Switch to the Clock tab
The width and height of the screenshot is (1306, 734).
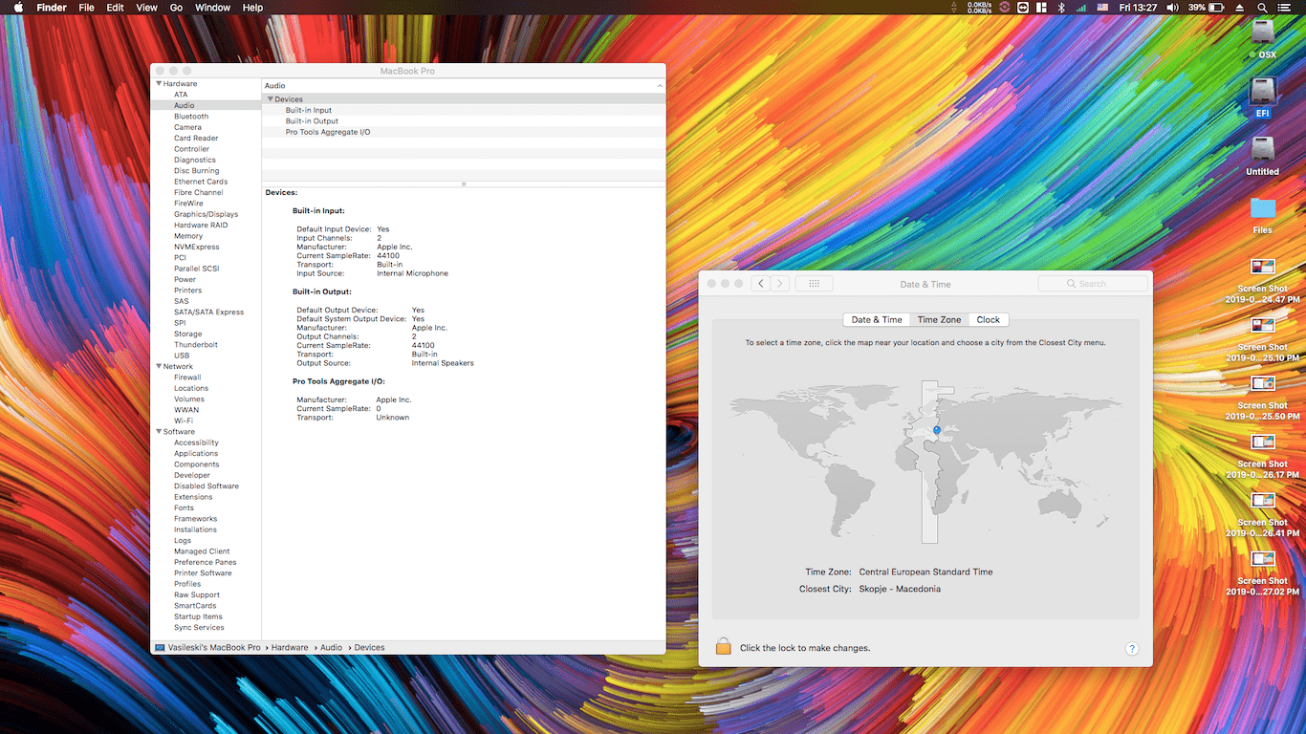[988, 319]
